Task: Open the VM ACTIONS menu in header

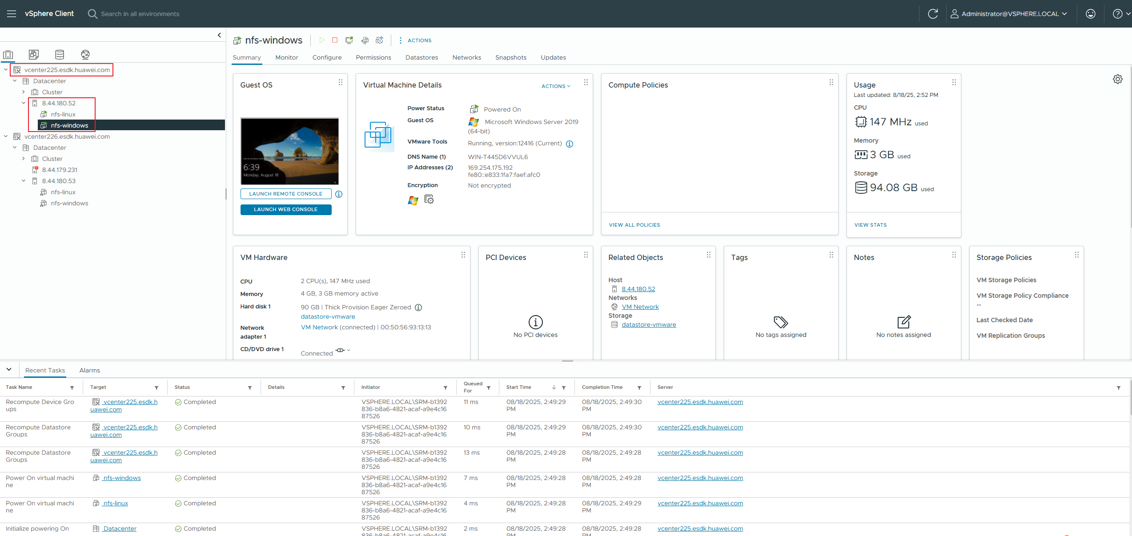Action: [x=415, y=40]
